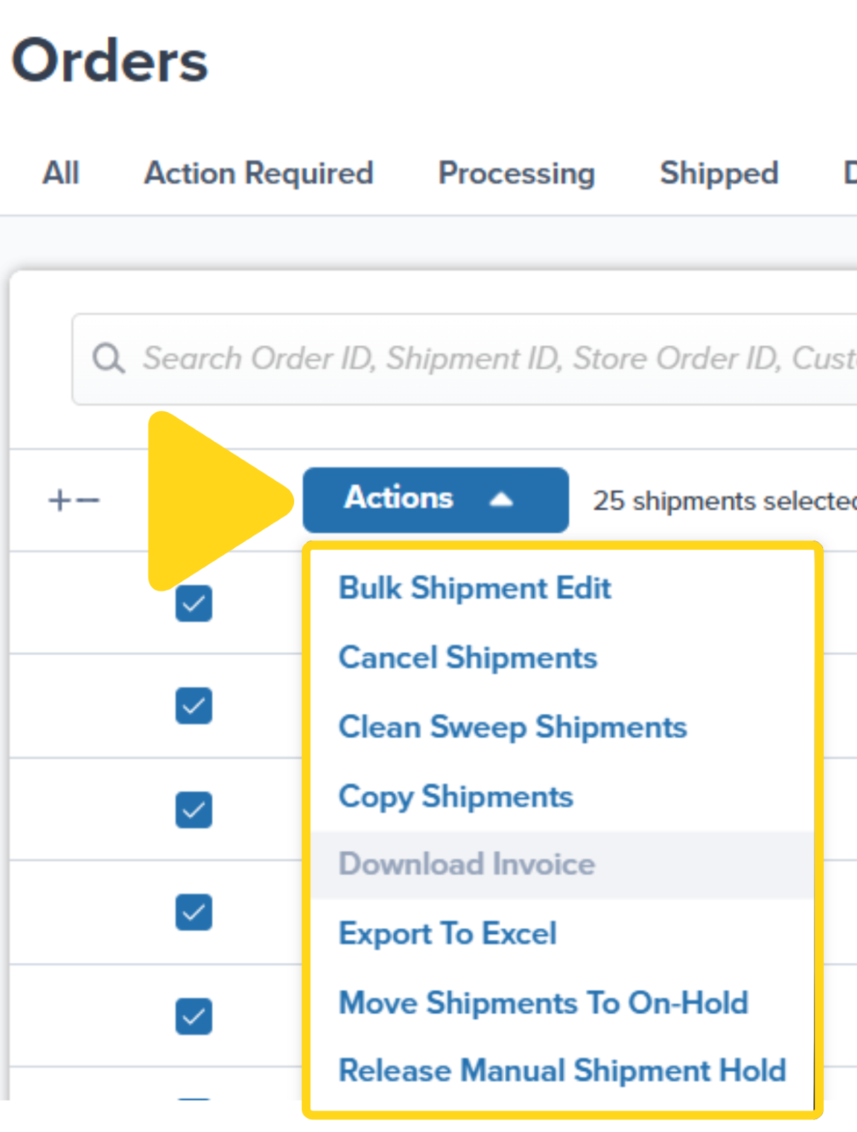Select Export To Excel option
The width and height of the screenshot is (857, 1132).
[448, 933]
